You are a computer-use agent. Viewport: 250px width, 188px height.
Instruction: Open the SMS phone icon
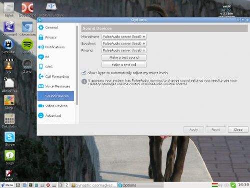click(41, 67)
